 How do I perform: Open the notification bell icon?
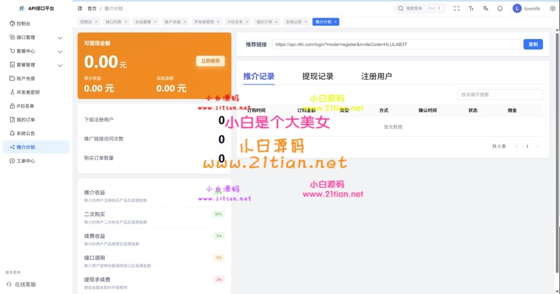[500, 9]
